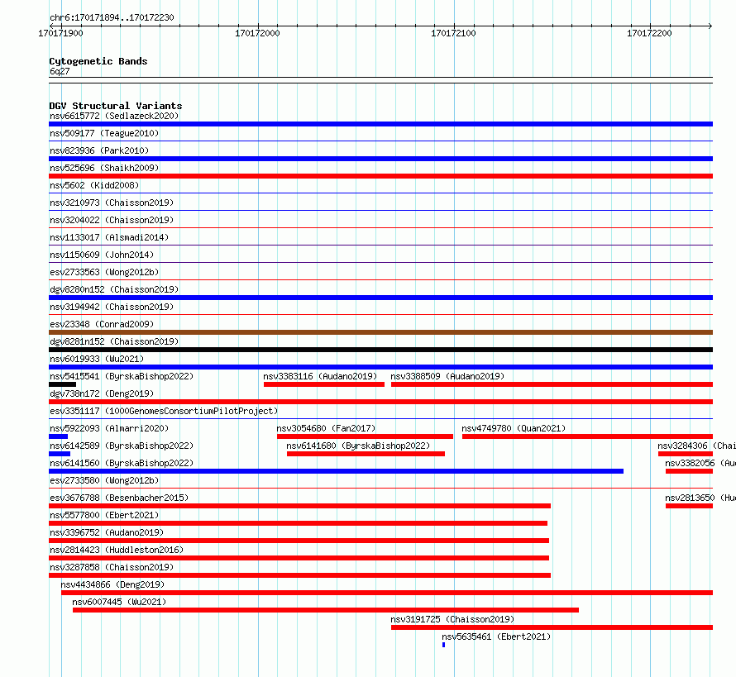Click red bar under nsv3383116
Viewport: 736px width, 677px height.
(x=324, y=384)
